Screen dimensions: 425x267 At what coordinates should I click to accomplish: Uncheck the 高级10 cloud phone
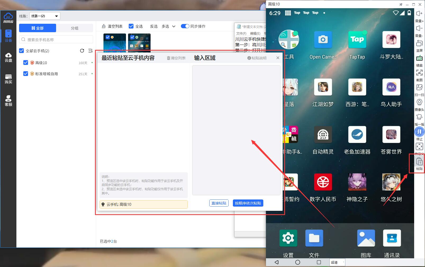point(26,63)
